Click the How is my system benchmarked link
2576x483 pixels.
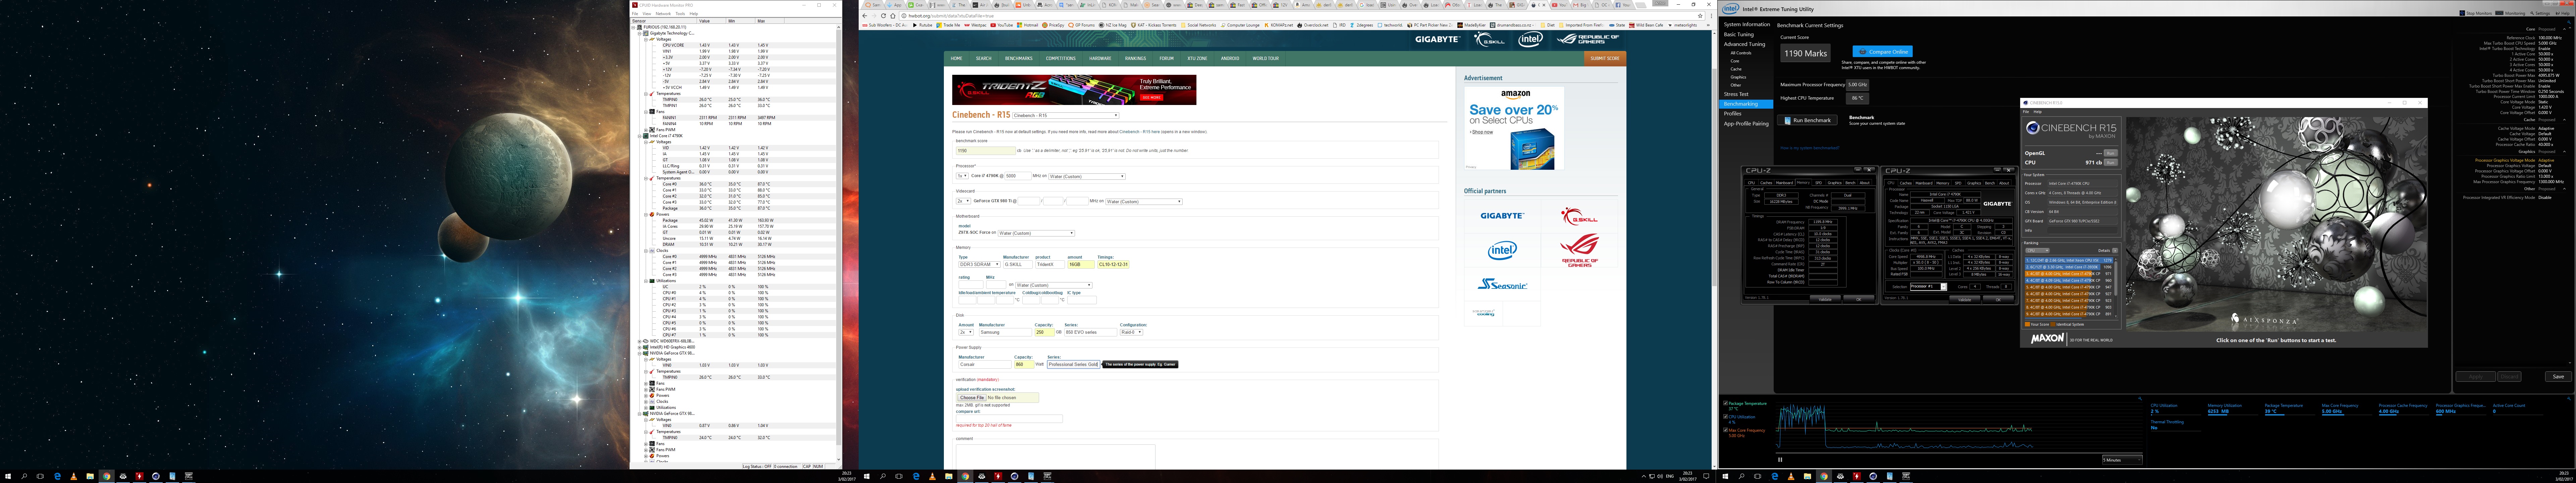(x=1810, y=148)
